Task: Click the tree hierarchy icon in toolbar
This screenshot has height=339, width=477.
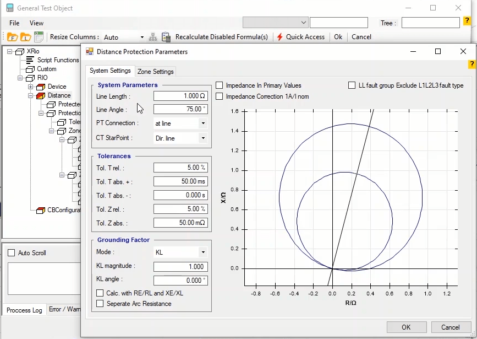Action: [153, 37]
